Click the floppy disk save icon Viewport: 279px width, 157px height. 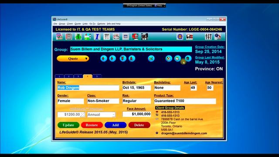pos(190,37)
